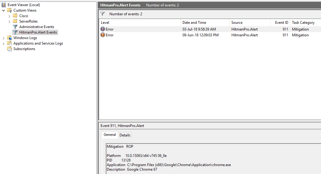The image size is (321, 174).
Task: Click the ServerRoles folder icon
Action: [x=15, y=21]
